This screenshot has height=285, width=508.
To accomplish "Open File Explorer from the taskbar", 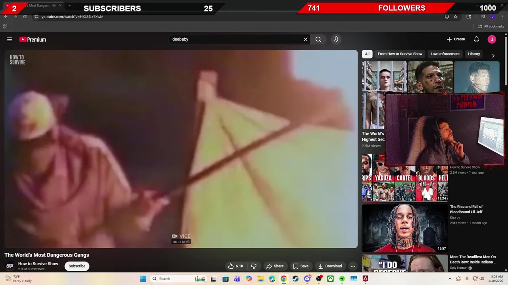I will 260,279.
